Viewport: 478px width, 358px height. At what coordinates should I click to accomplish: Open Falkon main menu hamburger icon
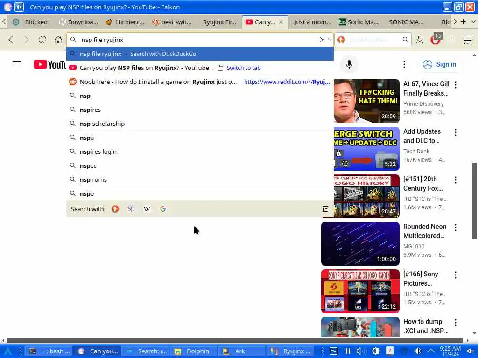point(467,40)
